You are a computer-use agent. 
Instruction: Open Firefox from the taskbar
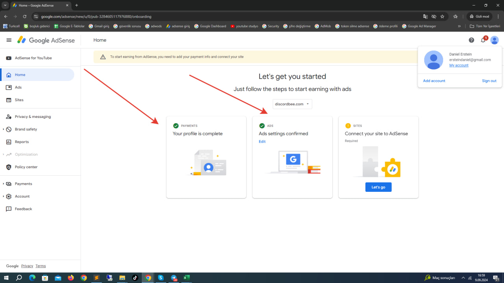(x=71, y=278)
